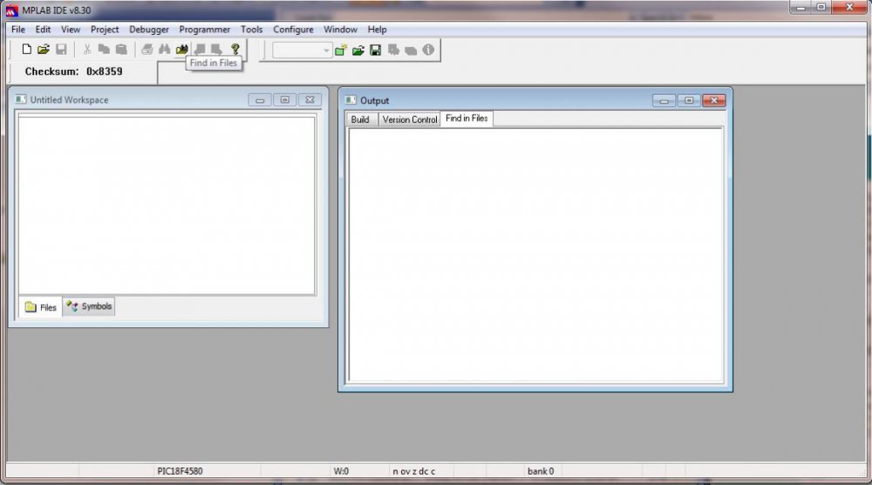872x485 pixels.
Task: Open the Project menu
Action: pos(105,30)
